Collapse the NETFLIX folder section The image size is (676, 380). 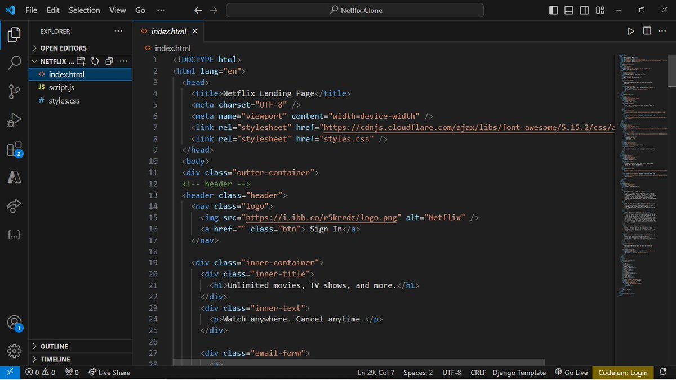point(53,61)
